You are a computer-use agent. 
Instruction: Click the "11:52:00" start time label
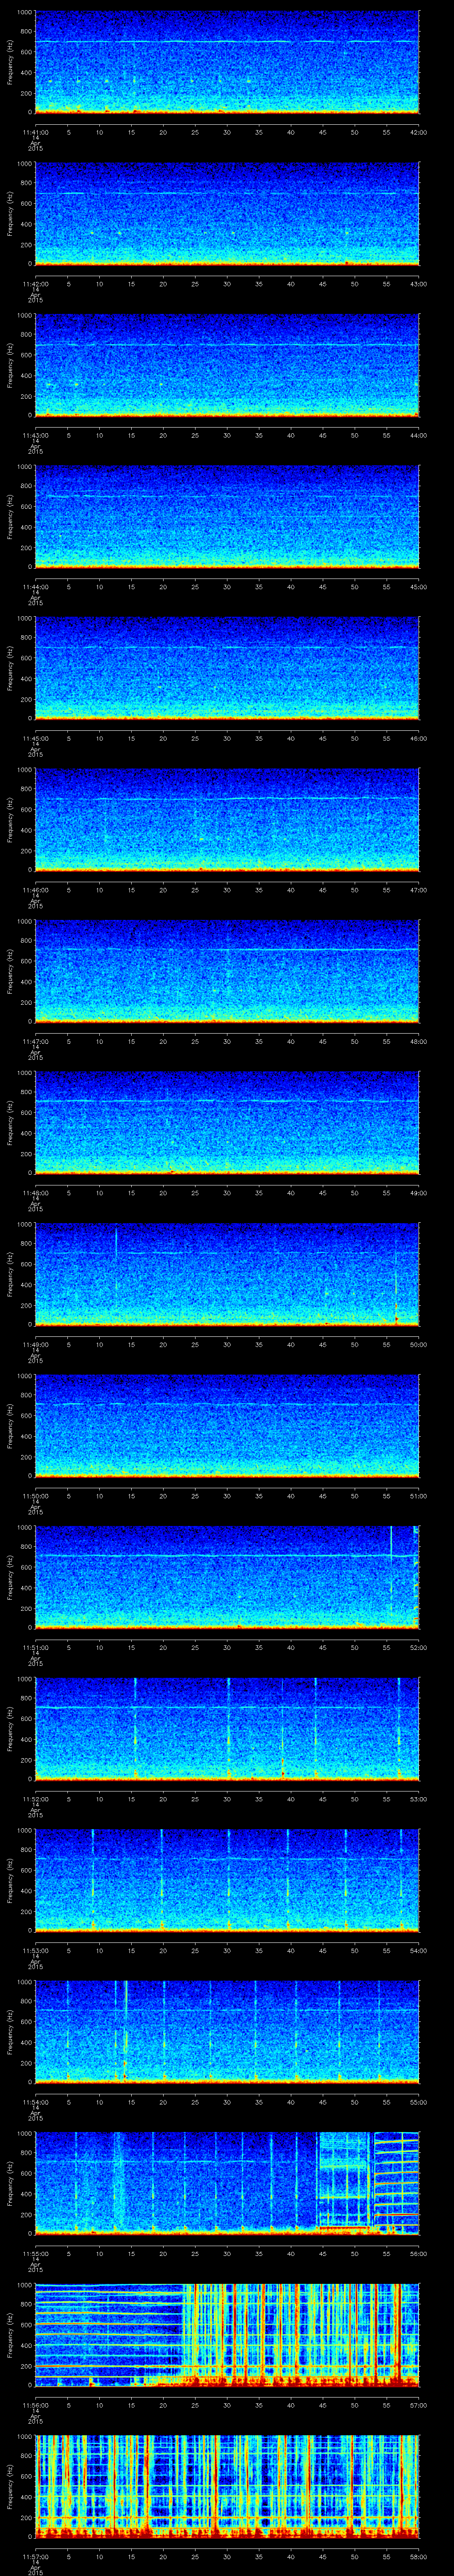coord(35,1799)
